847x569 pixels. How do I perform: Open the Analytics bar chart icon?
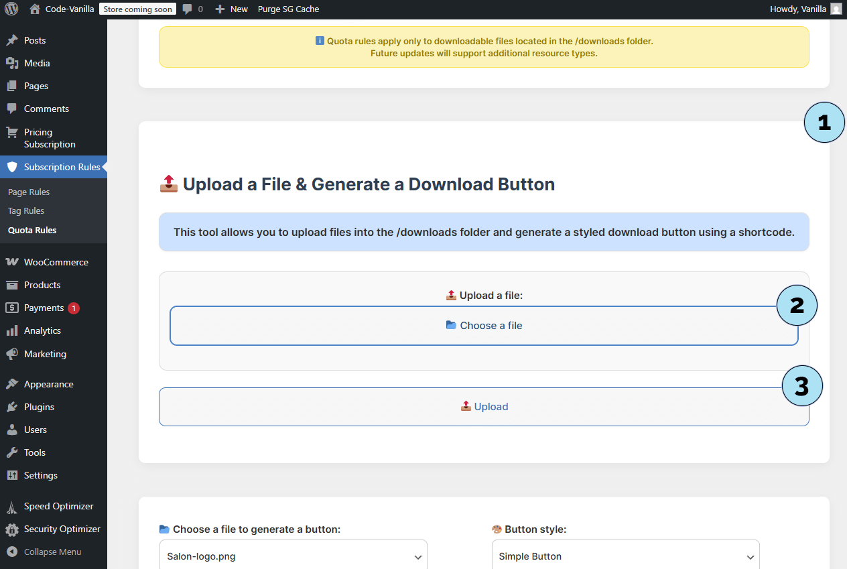point(11,330)
